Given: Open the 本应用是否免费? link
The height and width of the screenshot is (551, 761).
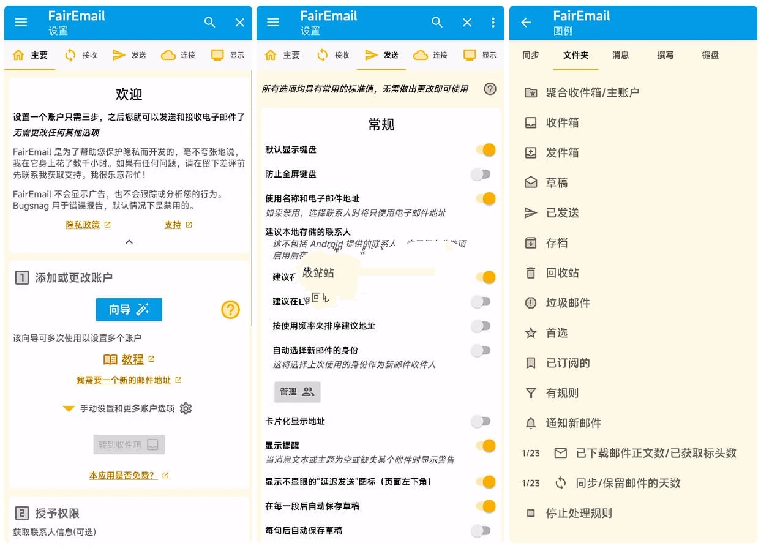Looking at the screenshot, I should (129, 475).
